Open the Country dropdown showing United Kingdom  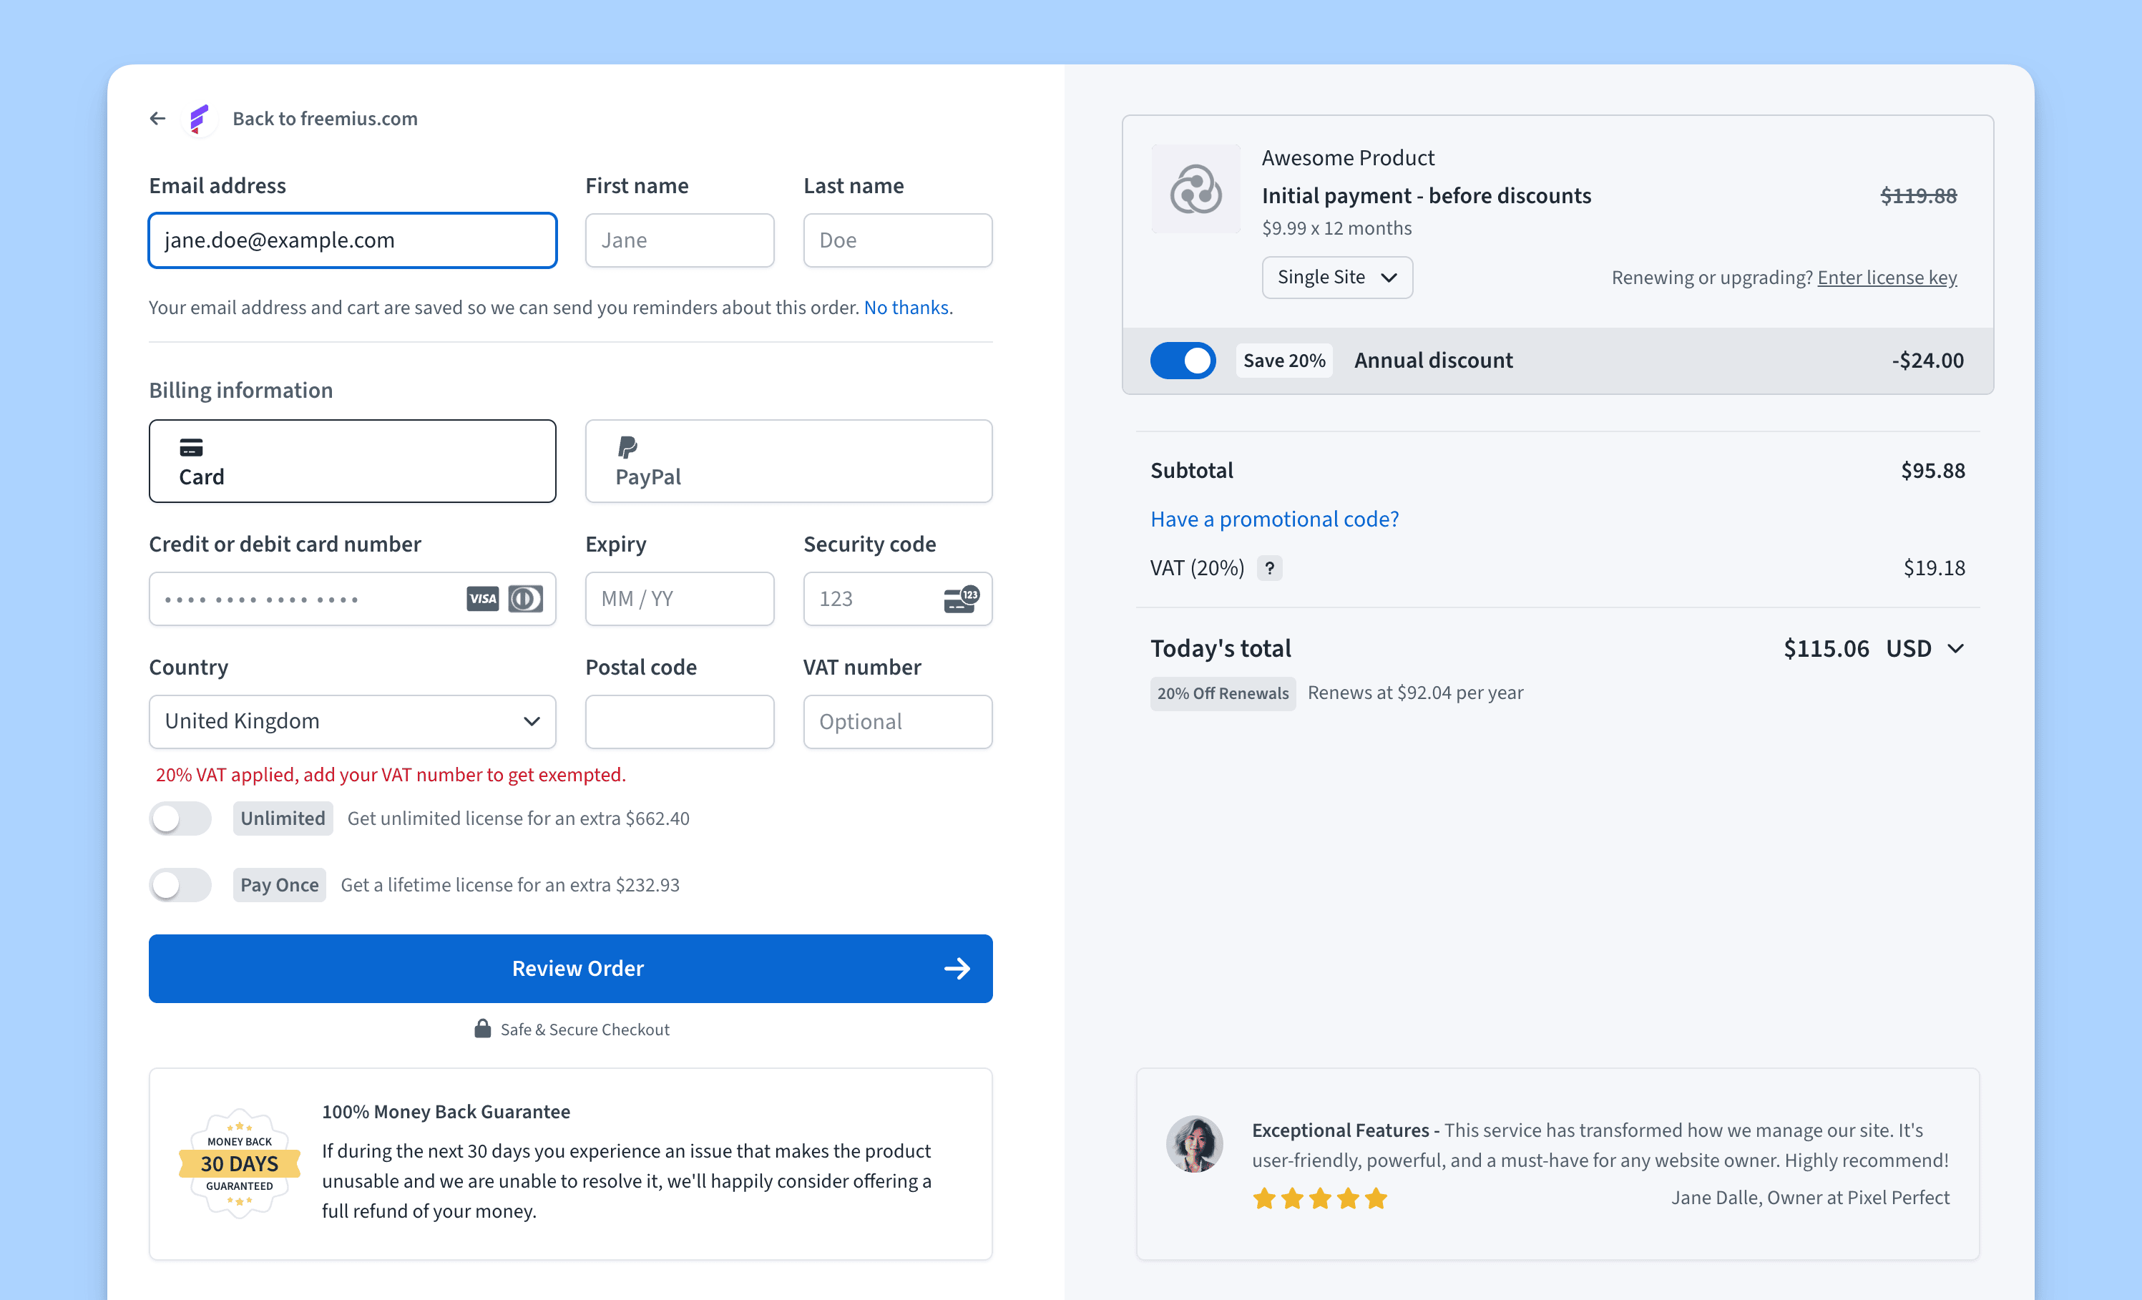[352, 721]
